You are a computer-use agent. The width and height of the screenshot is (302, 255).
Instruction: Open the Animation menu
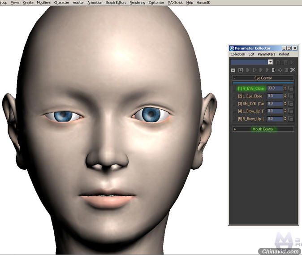95,3
